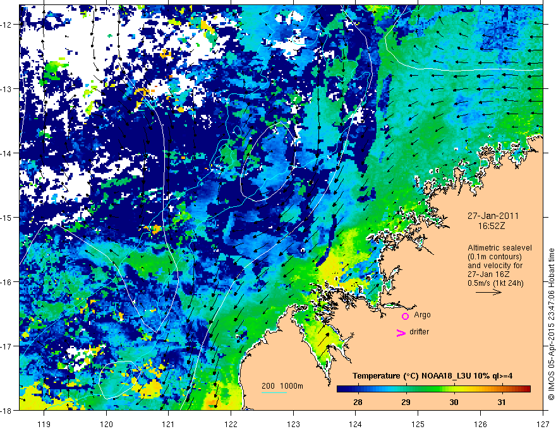The height and width of the screenshot is (429, 556).
Task: Click the time text 16:52Z
Action: (x=492, y=226)
